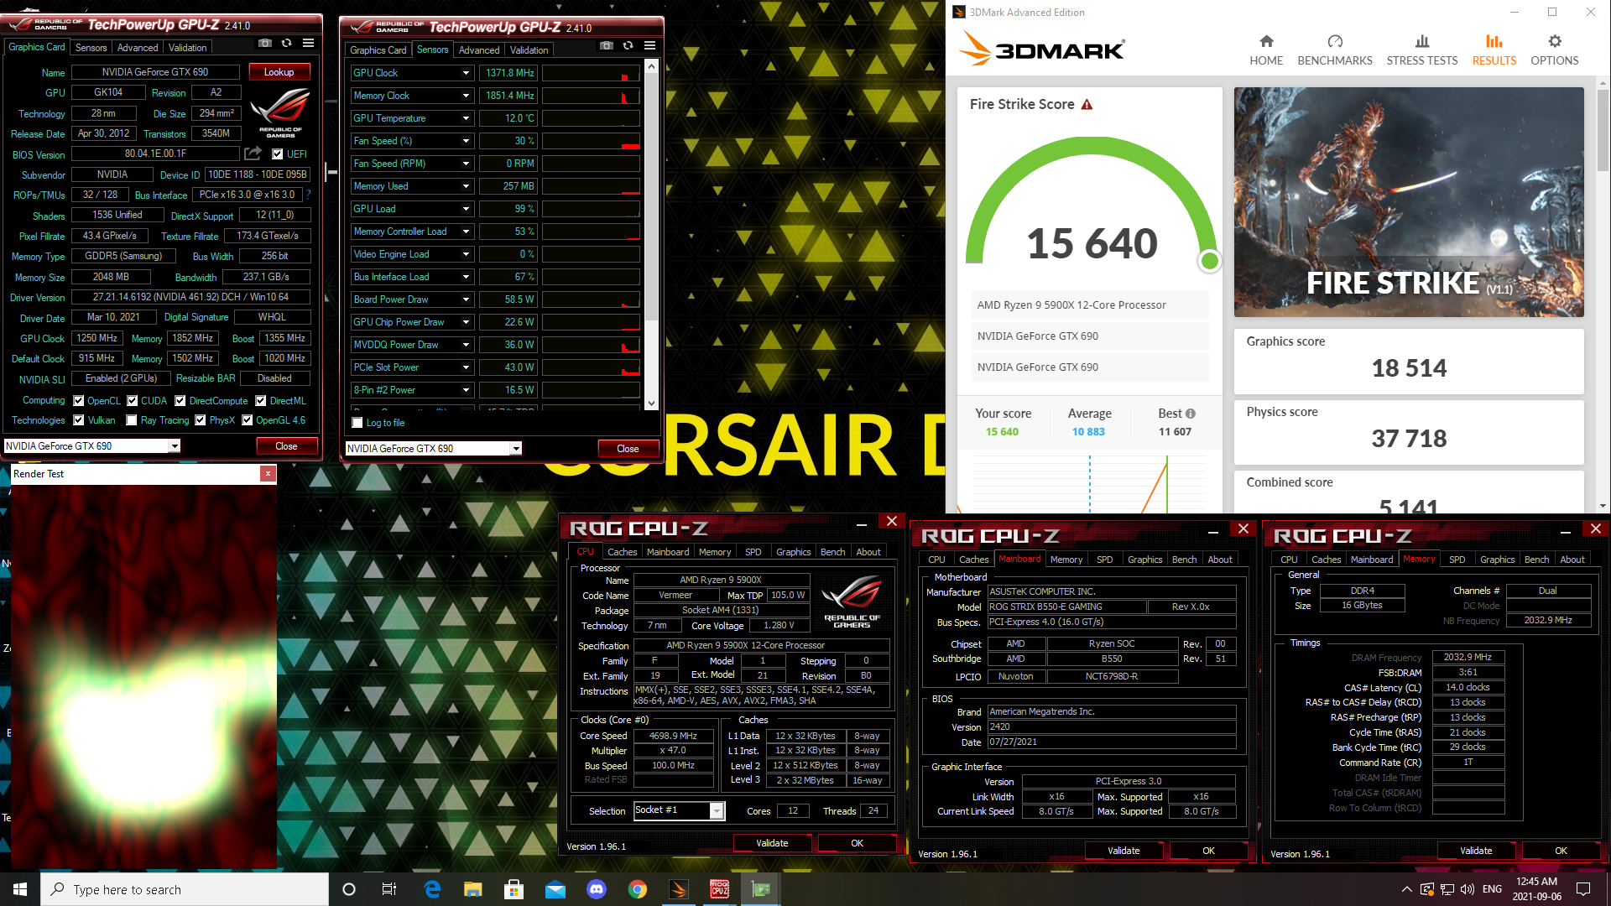Click the bus interface question mark icon

click(309, 195)
